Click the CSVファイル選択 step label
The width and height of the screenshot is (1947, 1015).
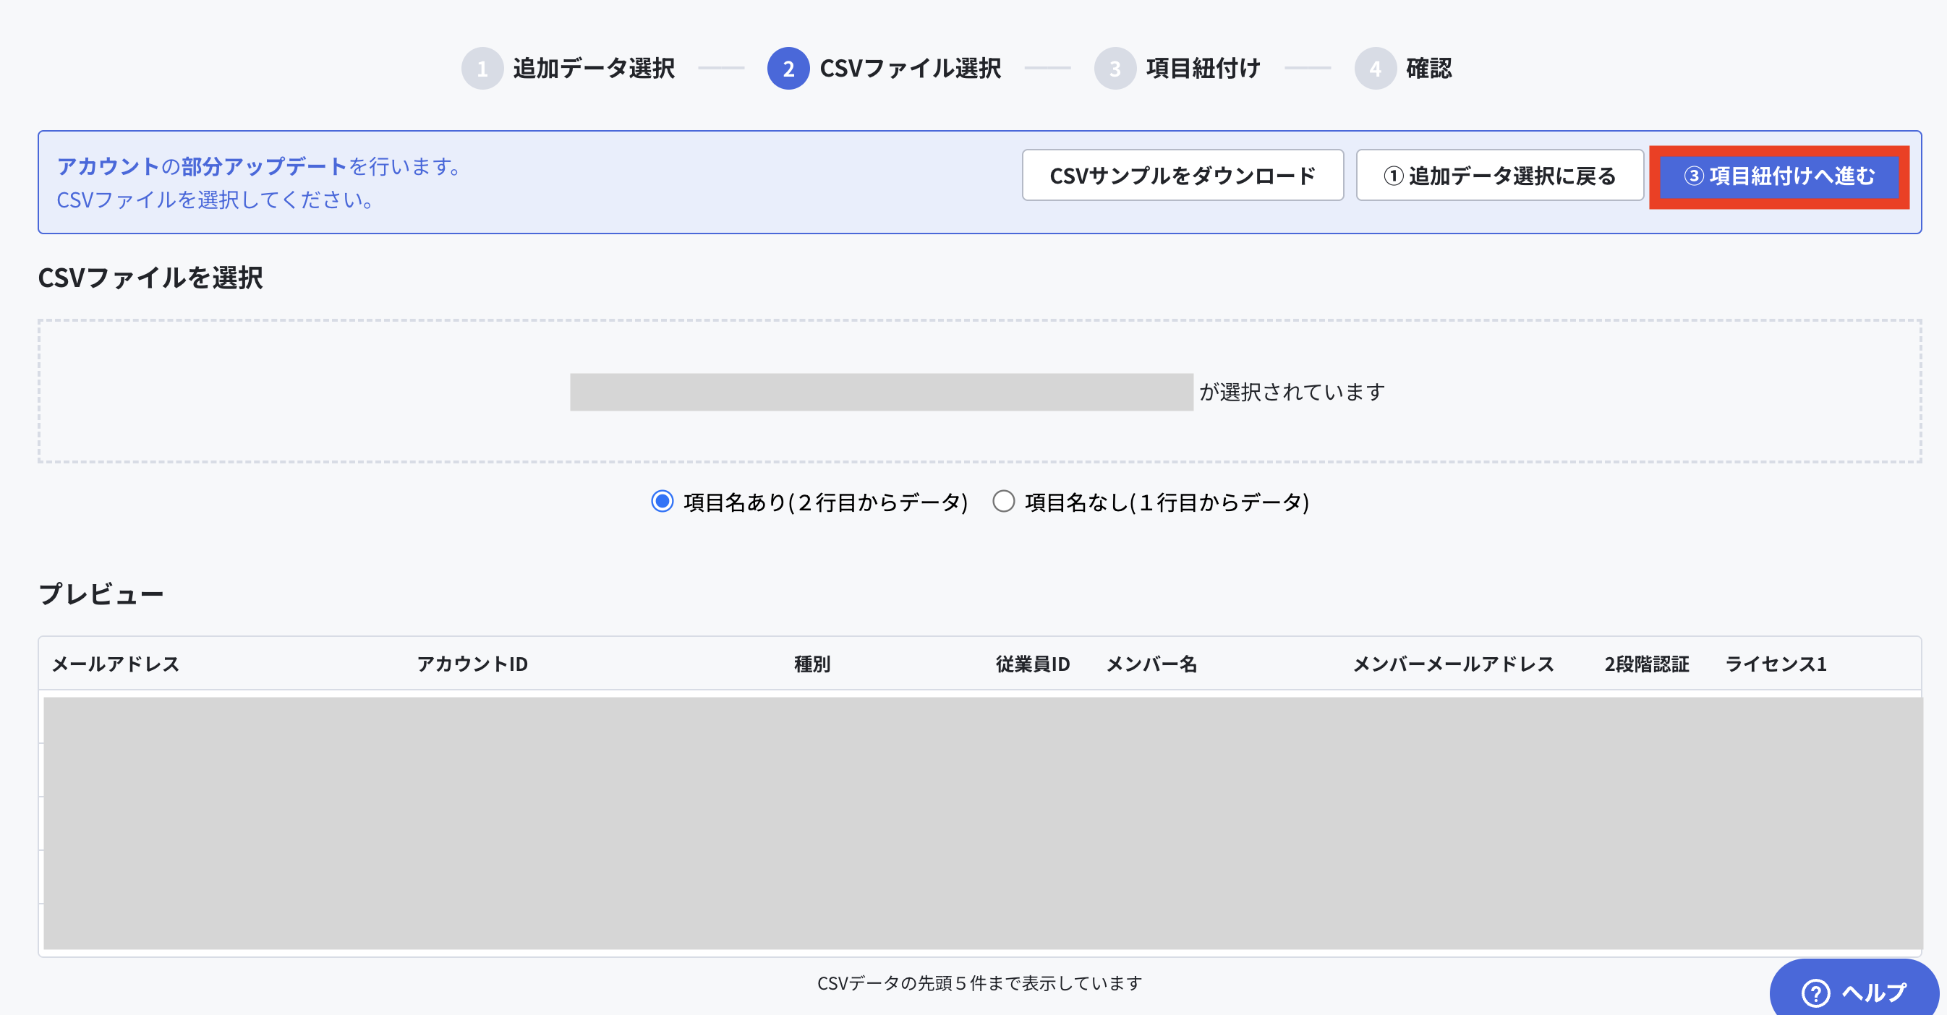(x=910, y=69)
